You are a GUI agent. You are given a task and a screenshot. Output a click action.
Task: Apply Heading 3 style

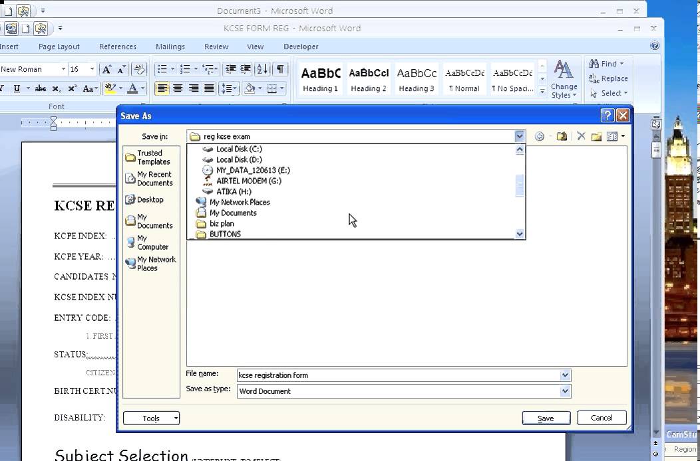tap(416, 79)
